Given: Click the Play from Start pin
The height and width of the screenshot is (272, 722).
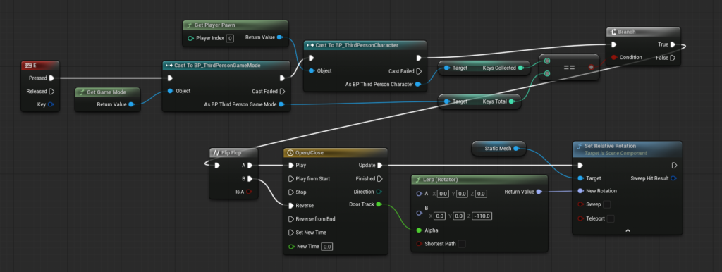Looking at the screenshot, I should (x=291, y=178).
